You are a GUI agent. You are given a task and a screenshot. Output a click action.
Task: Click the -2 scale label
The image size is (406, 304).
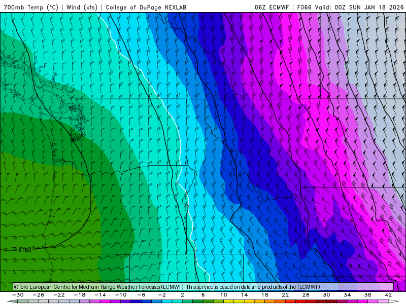click(x=162, y=295)
